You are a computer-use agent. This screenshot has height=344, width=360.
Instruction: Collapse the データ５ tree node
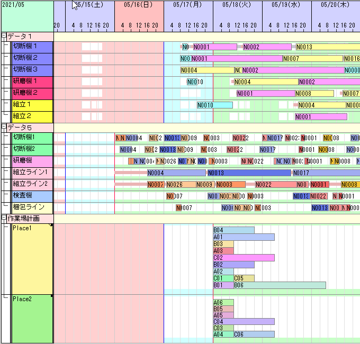[x=4, y=127]
